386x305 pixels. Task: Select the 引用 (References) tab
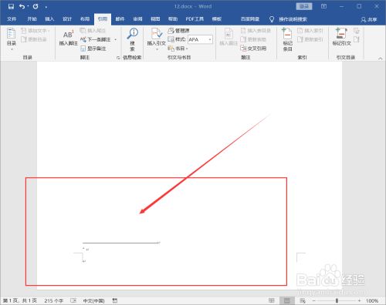point(103,19)
